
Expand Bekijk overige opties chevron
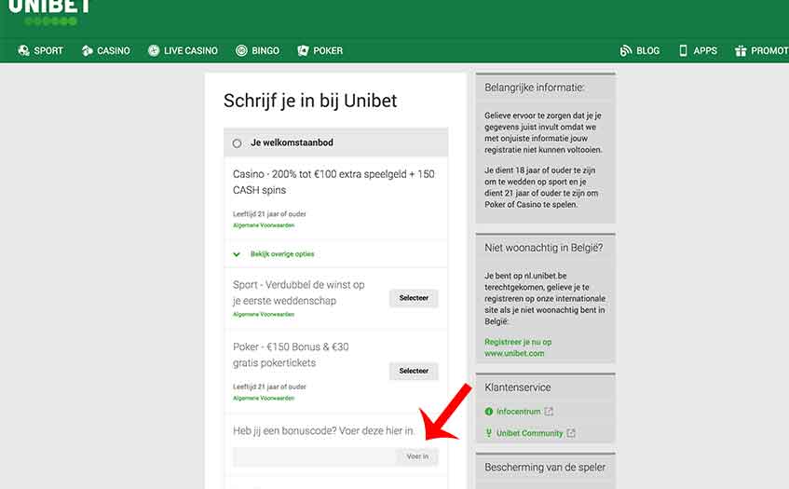[x=237, y=254]
